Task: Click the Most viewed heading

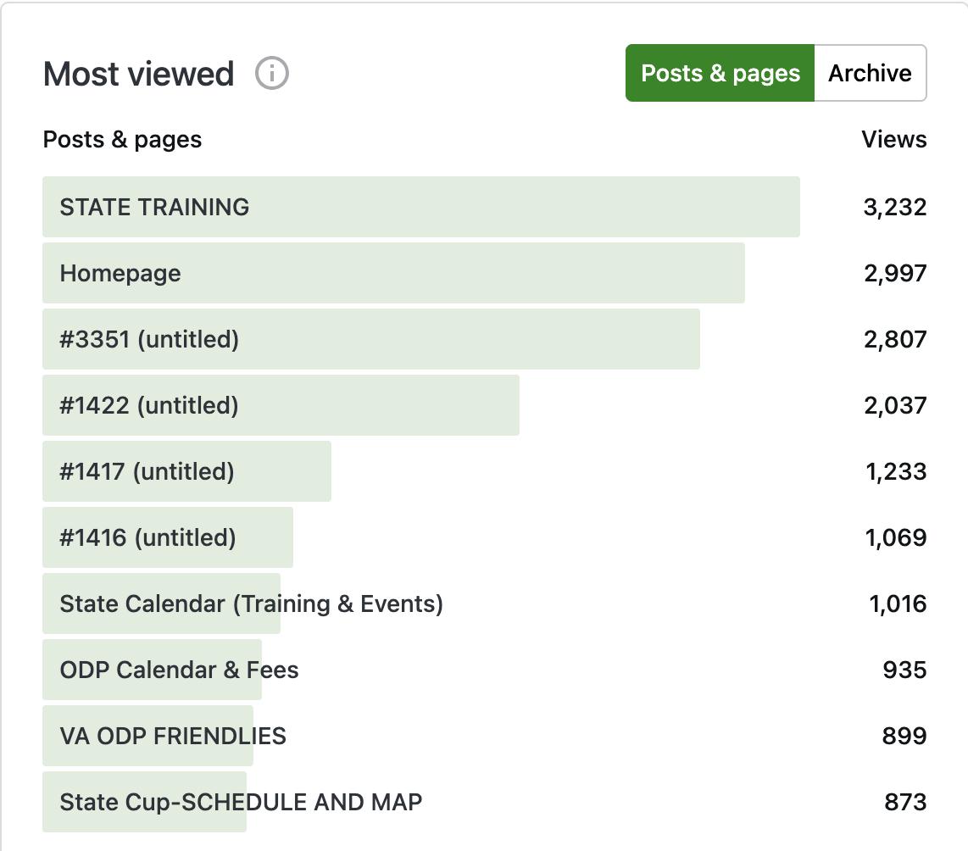Action: pos(138,74)
